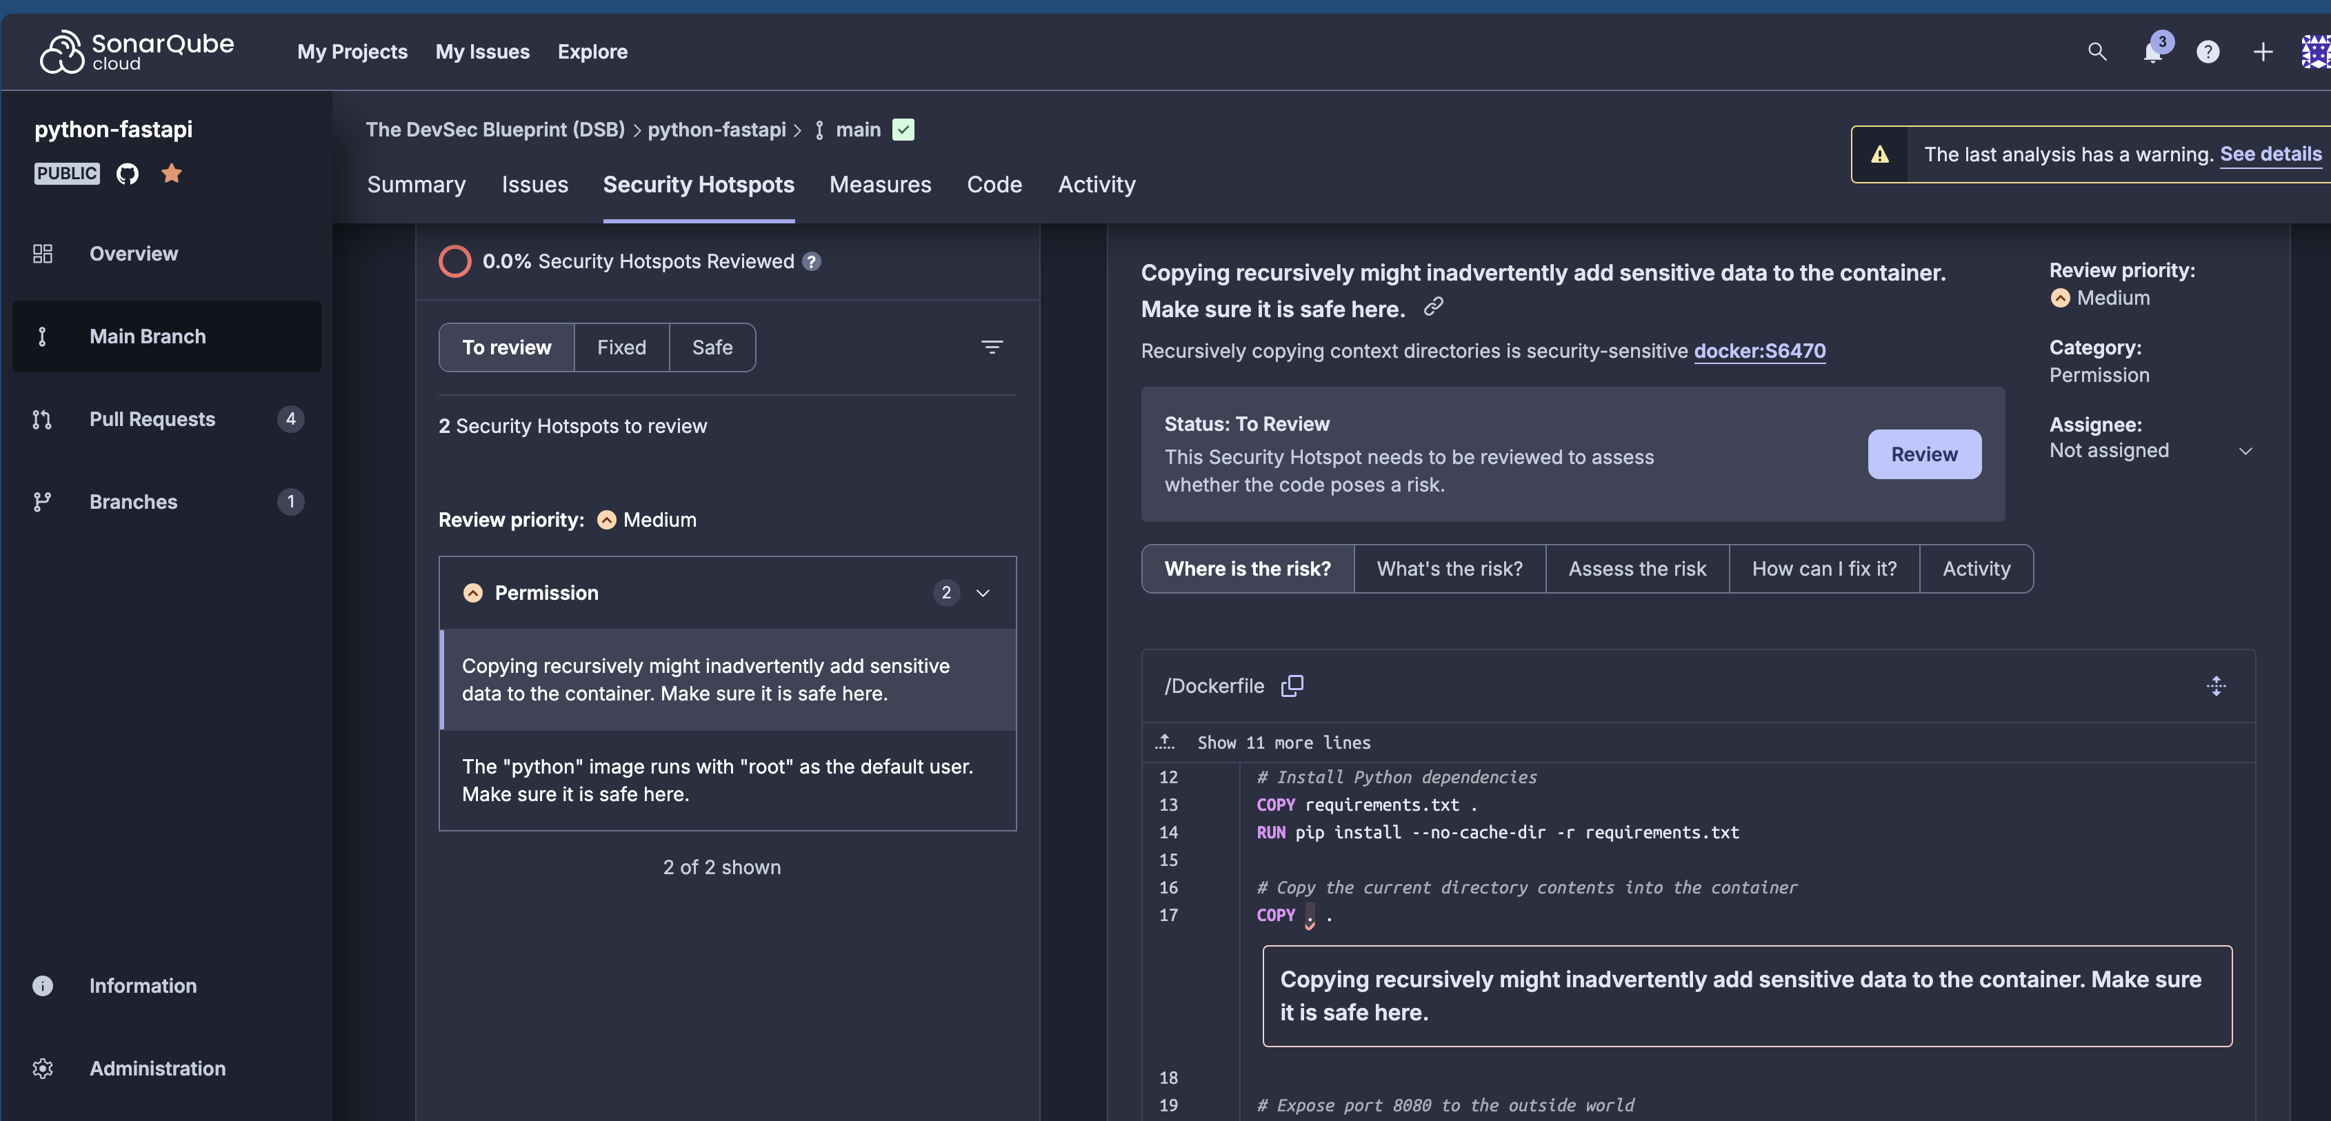Show 11 more lines above
Viewport: 2331px width, 1121px height.
[1283, 743]
